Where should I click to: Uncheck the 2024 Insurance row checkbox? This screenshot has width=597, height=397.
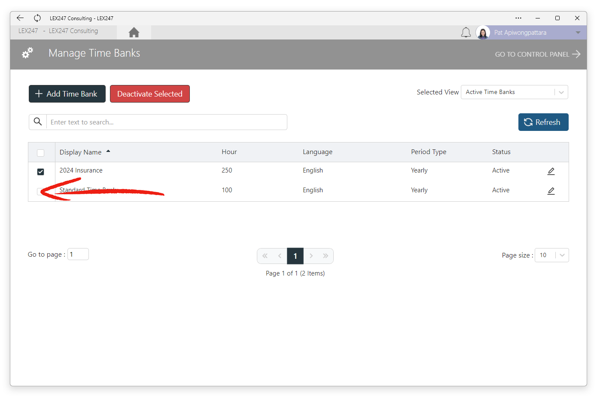click(x=41, y=172)
